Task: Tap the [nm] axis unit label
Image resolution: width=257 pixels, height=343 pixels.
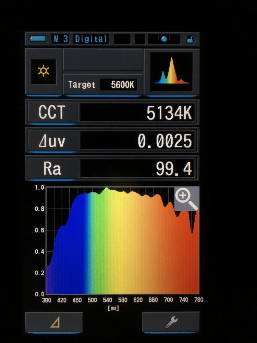Action: (x=113, y=308)
